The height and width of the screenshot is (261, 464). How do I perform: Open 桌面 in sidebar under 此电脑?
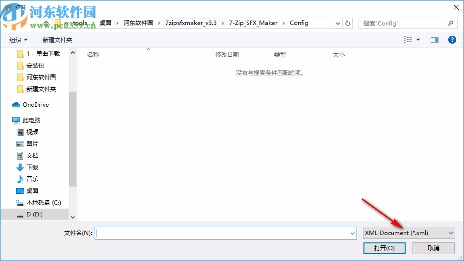pyautogui.click(x=27, y=190)
